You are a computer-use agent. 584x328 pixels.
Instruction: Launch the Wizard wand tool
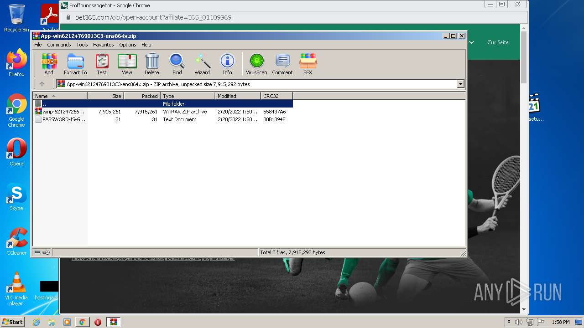[202, 64]
